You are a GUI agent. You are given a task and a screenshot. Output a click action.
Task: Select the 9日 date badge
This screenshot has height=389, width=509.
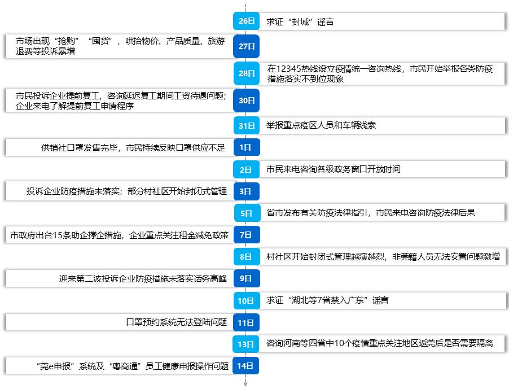(247, 278)
